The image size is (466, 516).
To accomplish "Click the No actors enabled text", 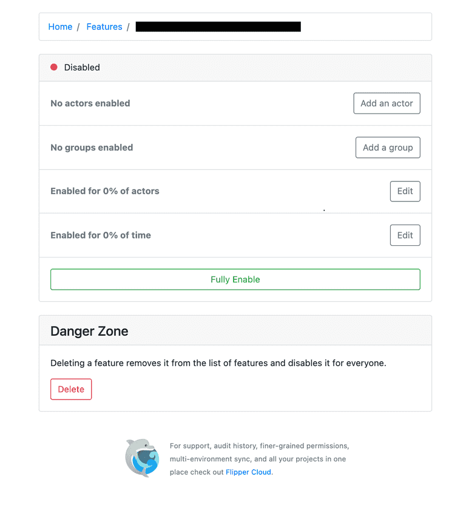I will 90,103.
